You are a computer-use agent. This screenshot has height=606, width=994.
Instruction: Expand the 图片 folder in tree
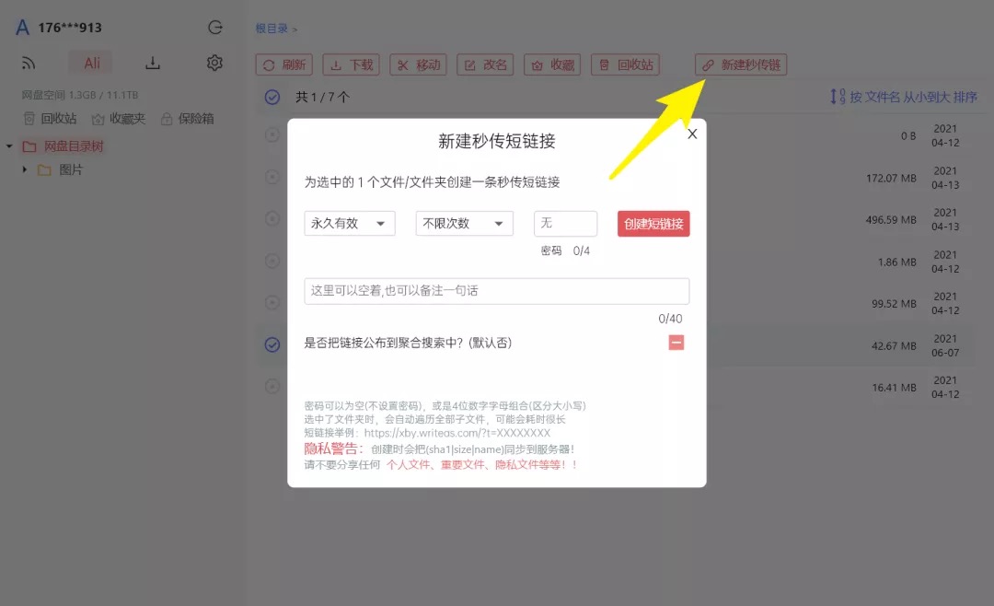pos(25,169)
